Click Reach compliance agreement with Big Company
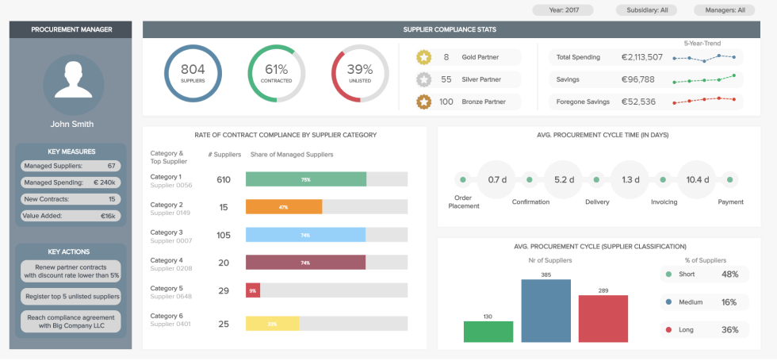The image size is (777, 361). click(x=71, y=321)
